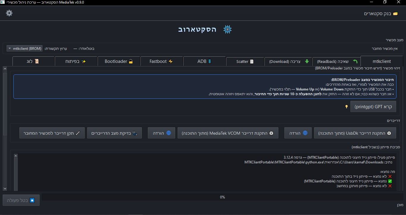Image resolution: width=406 pixels, height=215 pixels.
Task: Click התקנת דרייבר UsbDk (מתוך התוכנה)
Action: pyautogui.click(x=355, y=133)
